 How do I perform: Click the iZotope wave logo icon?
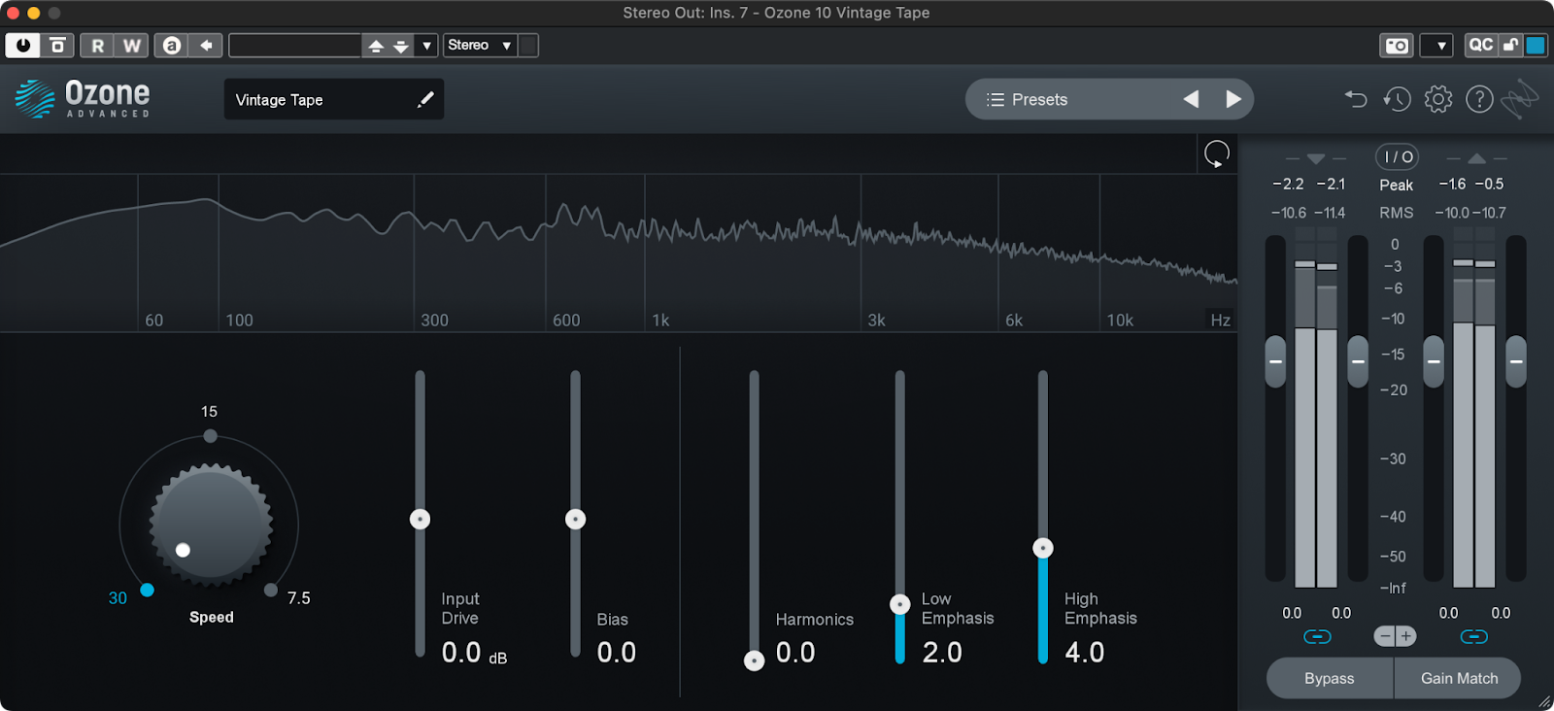[1520, 99]
